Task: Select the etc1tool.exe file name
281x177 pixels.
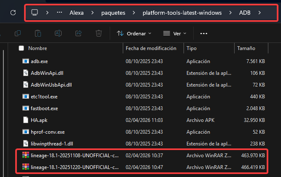Action: tap(44, 97)
